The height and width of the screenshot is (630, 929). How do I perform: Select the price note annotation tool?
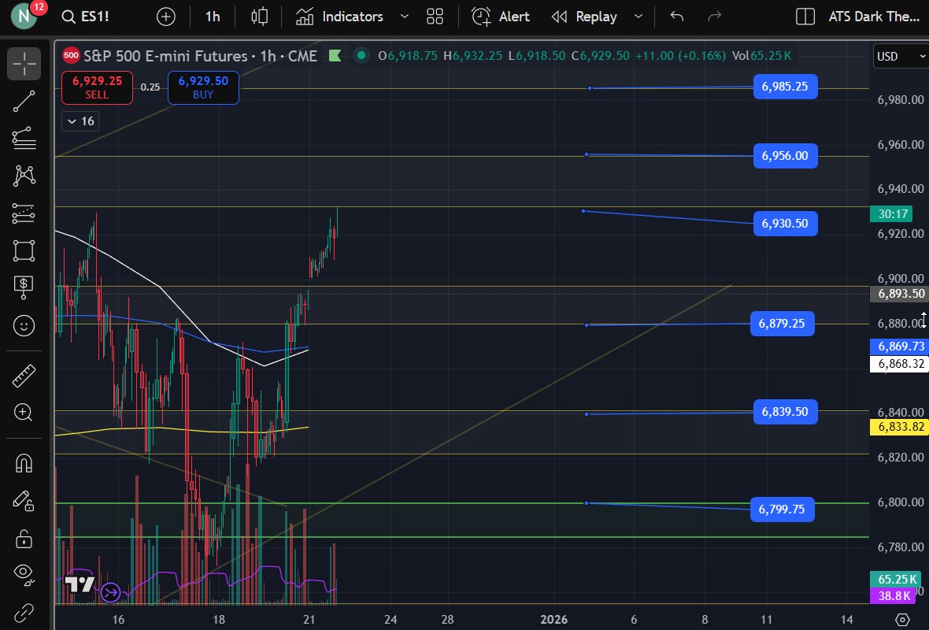pyautogui.click(x=24, y=288)
